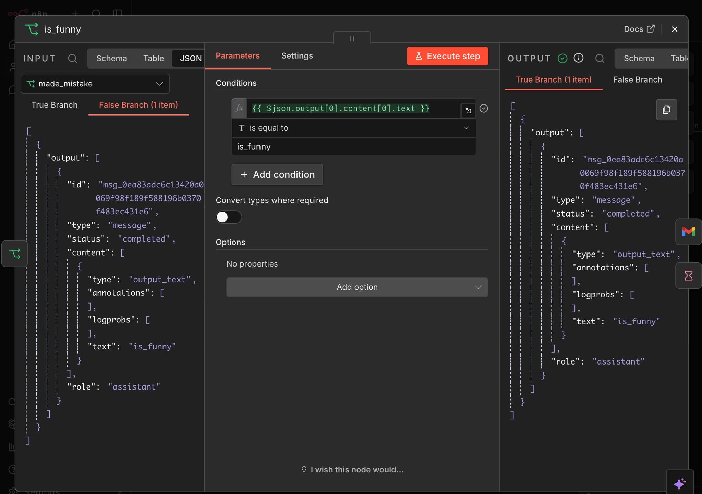Open the AI assistant sparkle button
The height and width of the screenshot is (494, 702).
(680, 483)
